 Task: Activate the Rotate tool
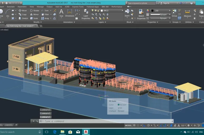click(34, 11)
